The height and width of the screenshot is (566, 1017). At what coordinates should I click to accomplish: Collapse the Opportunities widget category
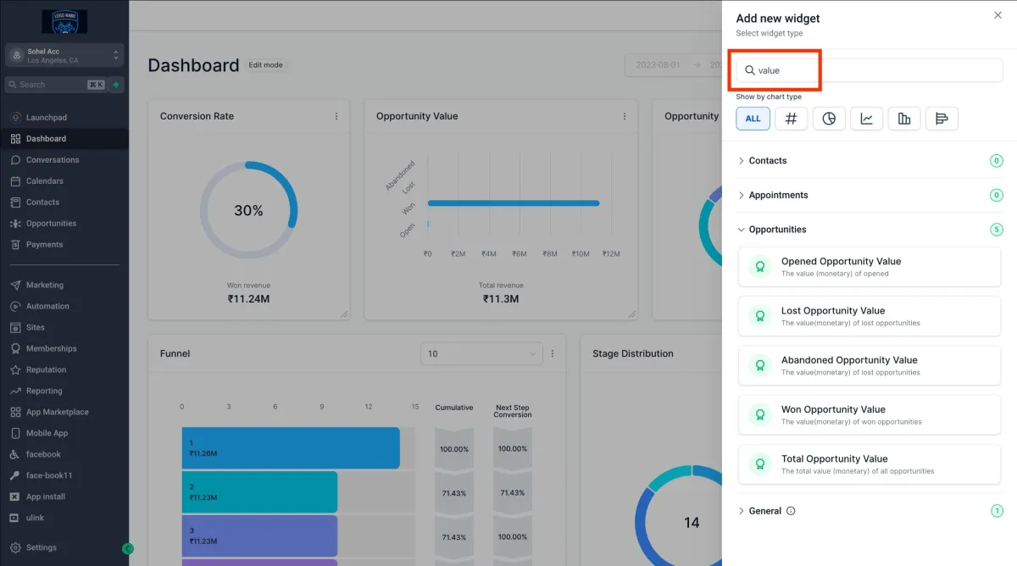pyautogui.click(x=777, y=230)
